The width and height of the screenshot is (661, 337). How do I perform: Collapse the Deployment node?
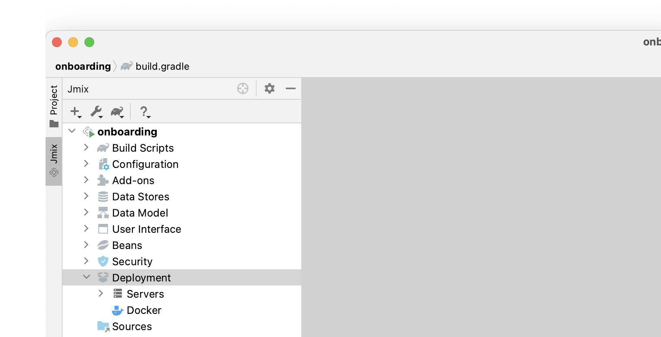(x=86, y=277)
